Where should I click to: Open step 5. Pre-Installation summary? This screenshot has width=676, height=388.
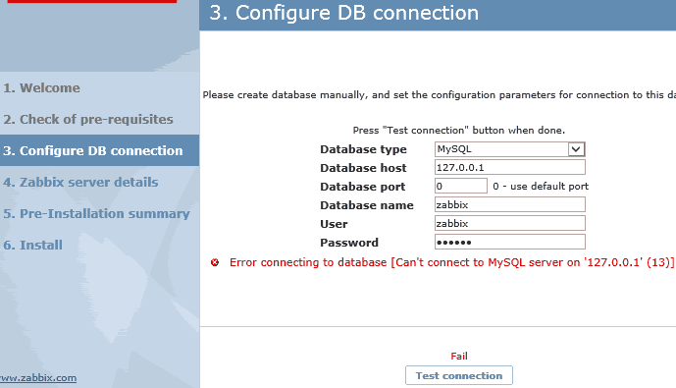click(96, 213)
